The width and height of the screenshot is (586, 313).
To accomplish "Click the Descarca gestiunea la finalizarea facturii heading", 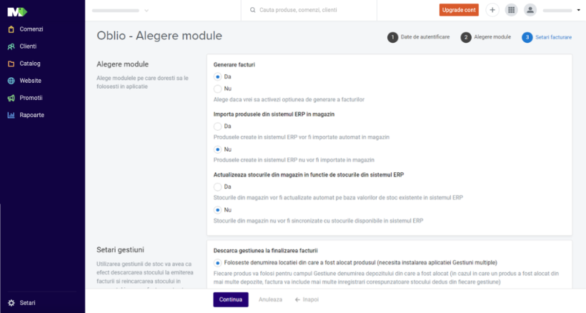I will coord(265,251).
